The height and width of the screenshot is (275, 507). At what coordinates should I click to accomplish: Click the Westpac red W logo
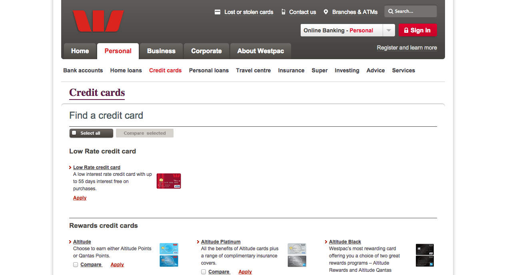(98, 21)
